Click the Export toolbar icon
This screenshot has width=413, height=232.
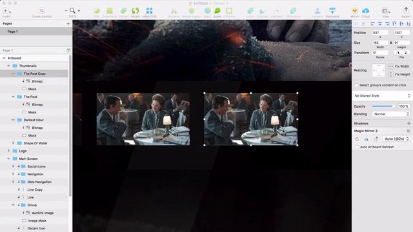[406, 11]
